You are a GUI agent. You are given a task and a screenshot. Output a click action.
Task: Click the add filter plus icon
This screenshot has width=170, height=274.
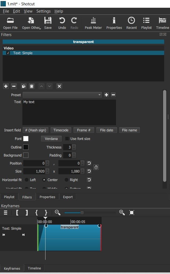pyautogui.click(x=6, y=86)
